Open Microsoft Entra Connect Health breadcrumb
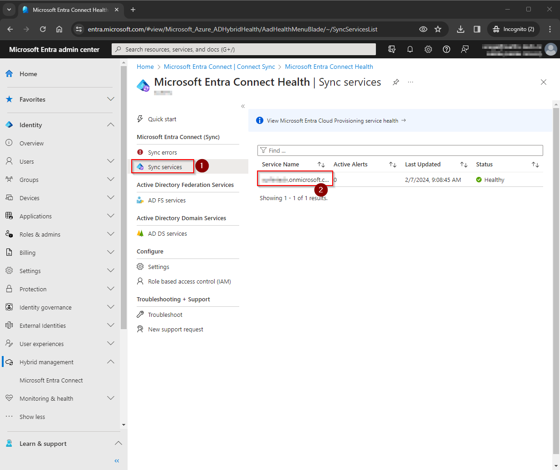 click(x=329, y=67)
